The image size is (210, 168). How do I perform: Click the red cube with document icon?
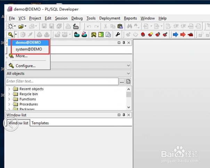pos(158,35)
